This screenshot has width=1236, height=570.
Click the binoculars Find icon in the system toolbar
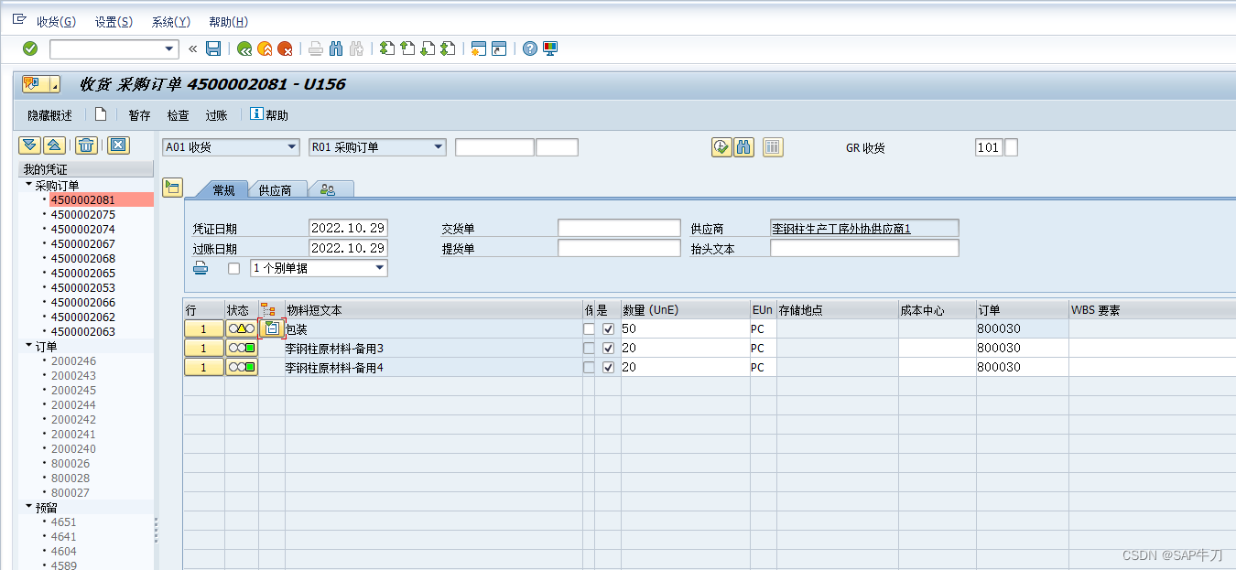[x=336, y=48]
